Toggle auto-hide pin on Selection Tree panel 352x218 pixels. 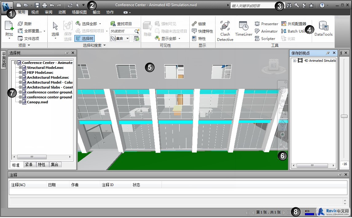tap(67, 53)
